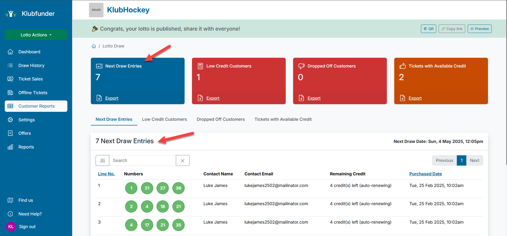Sort table by Line No.
Image resolution: width=507 pixels, height=236 pixels.
pyautogui.click(x=106, y=174)
